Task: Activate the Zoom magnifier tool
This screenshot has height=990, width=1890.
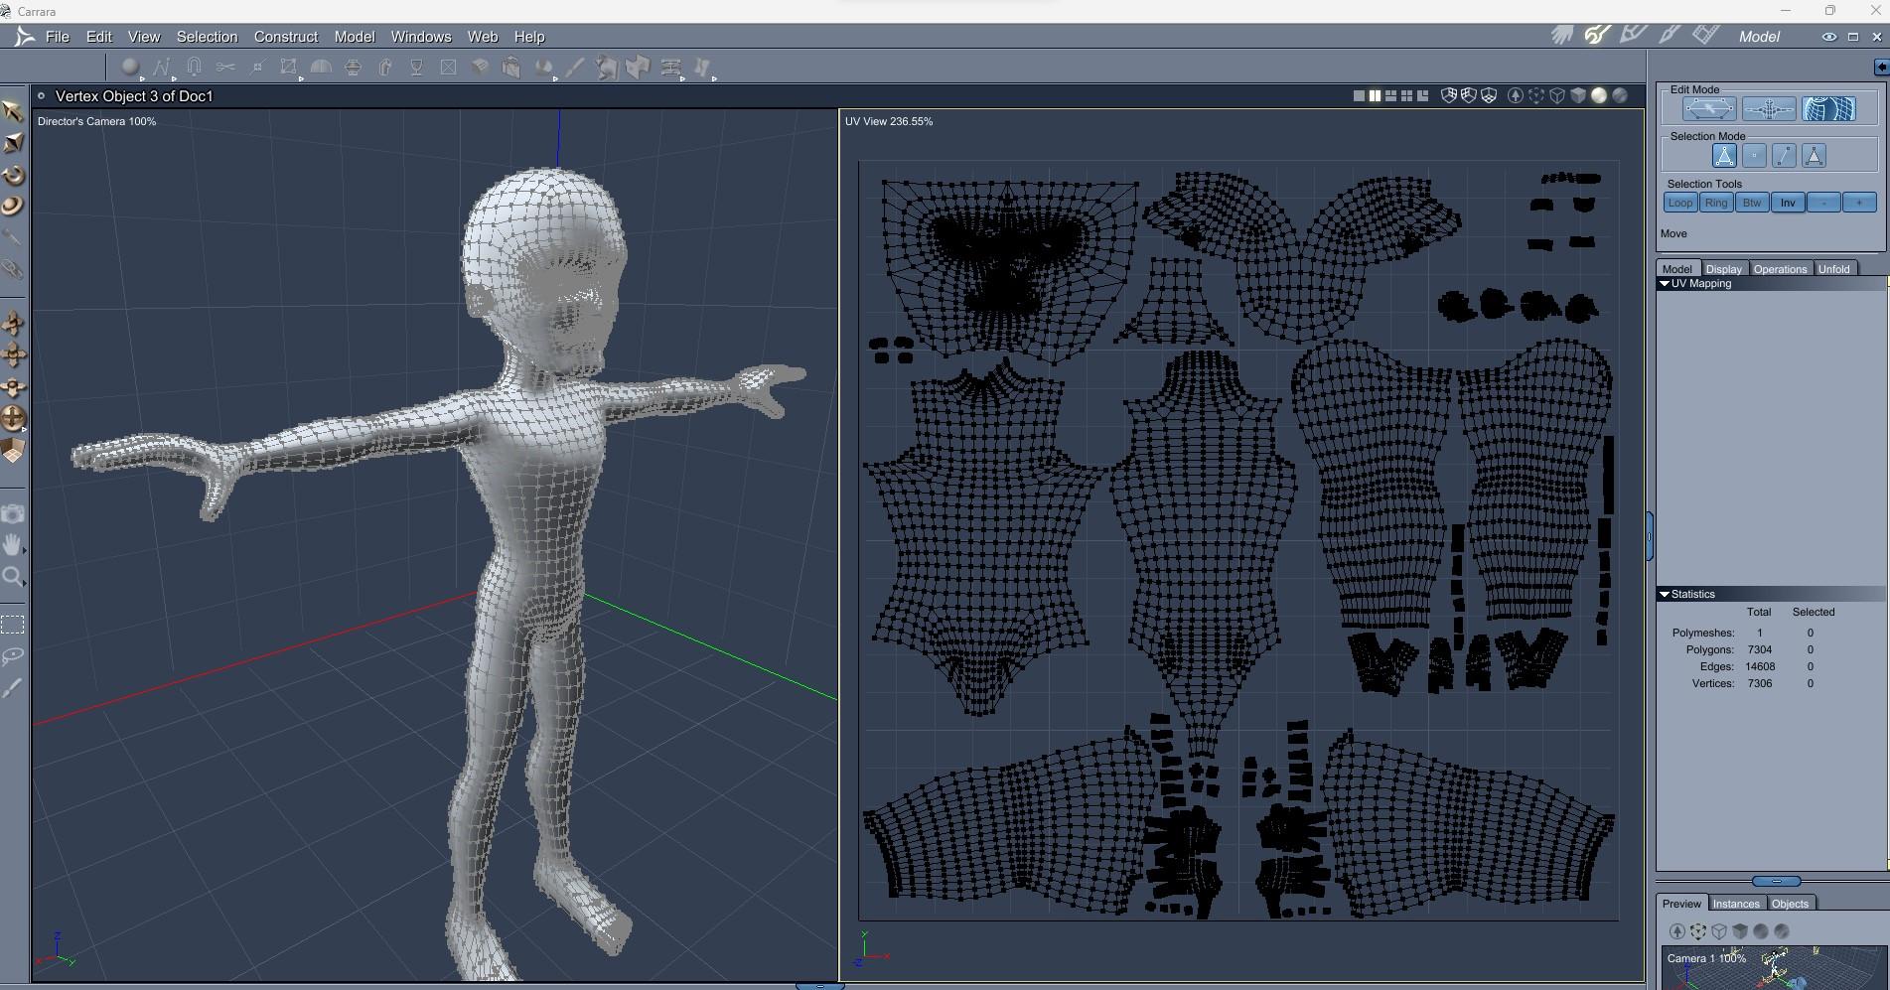Action: tap(12, 576)
